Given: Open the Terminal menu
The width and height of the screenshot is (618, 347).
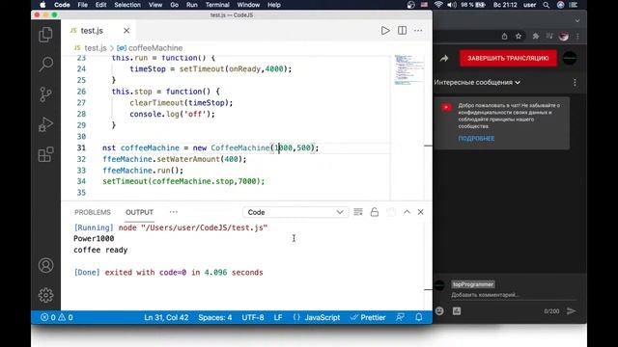Looking at the screenshot, I should (217, 5).
